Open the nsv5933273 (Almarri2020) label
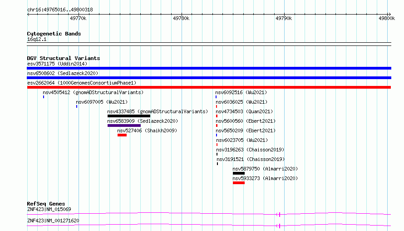Screen dimensions: 404x231 point(265,178)
